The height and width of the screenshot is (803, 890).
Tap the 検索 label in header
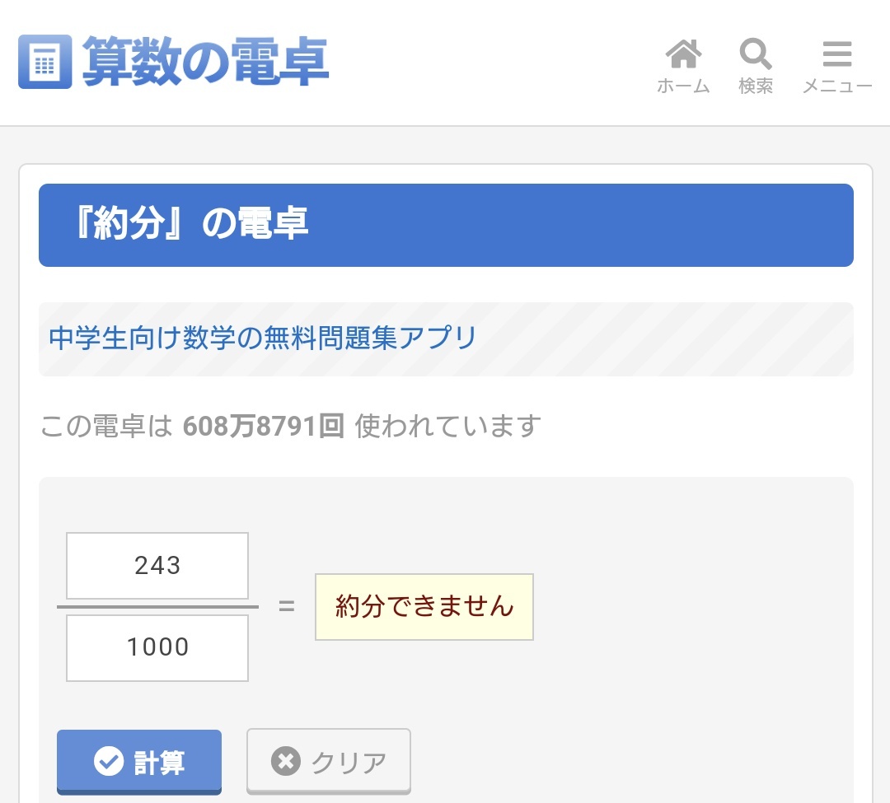click(x=755, y=86)
